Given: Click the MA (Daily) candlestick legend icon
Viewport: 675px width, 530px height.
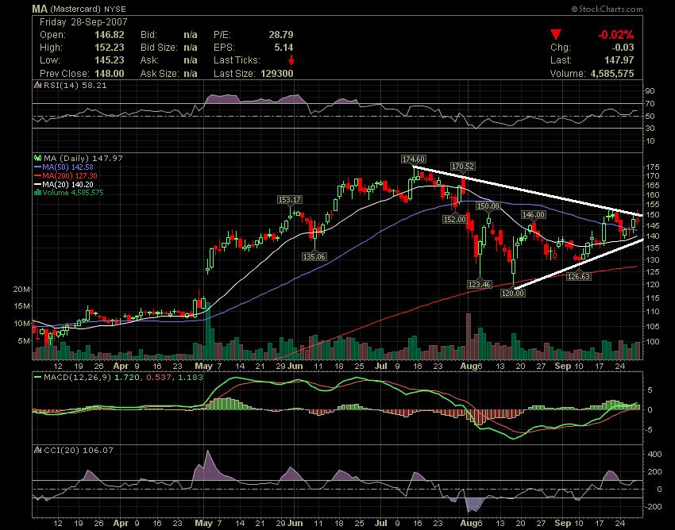Looking at the screenshot, I should (x=38, y=159).
